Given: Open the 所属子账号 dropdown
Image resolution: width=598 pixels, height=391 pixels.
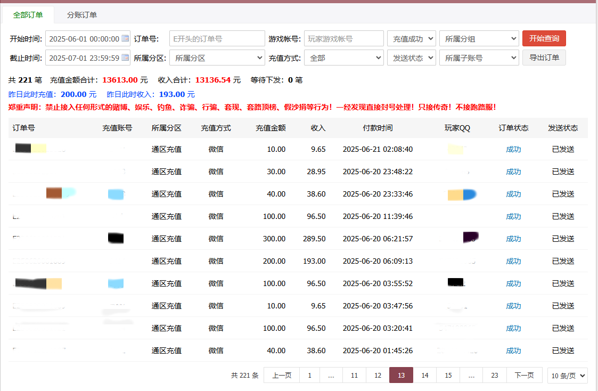Looking at the screenshot, I should pyautogui.click(x=479, y=58).
